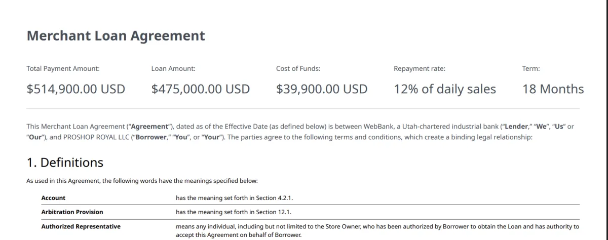
Task: Select the $475,000.00 USD loan amount value
Action: click(x=200, y=89)
